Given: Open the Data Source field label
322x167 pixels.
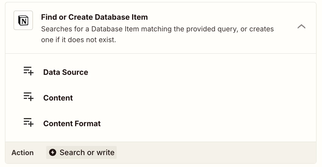Looking at the screenshot, I should (x=66, y=72).
